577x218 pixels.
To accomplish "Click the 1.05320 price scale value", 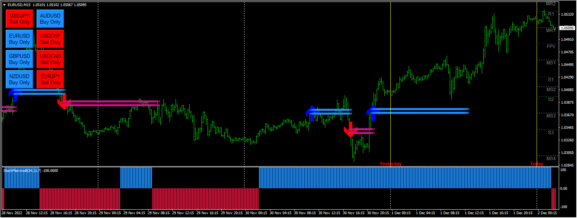I will click(x=567, y=14).
